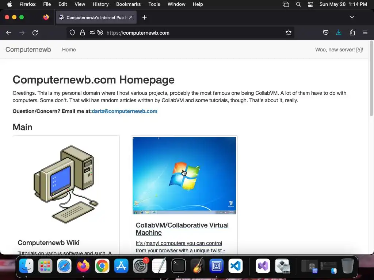Reload the current page
Image resolution: width=374 pixels, height=280 pixels.
35,33
